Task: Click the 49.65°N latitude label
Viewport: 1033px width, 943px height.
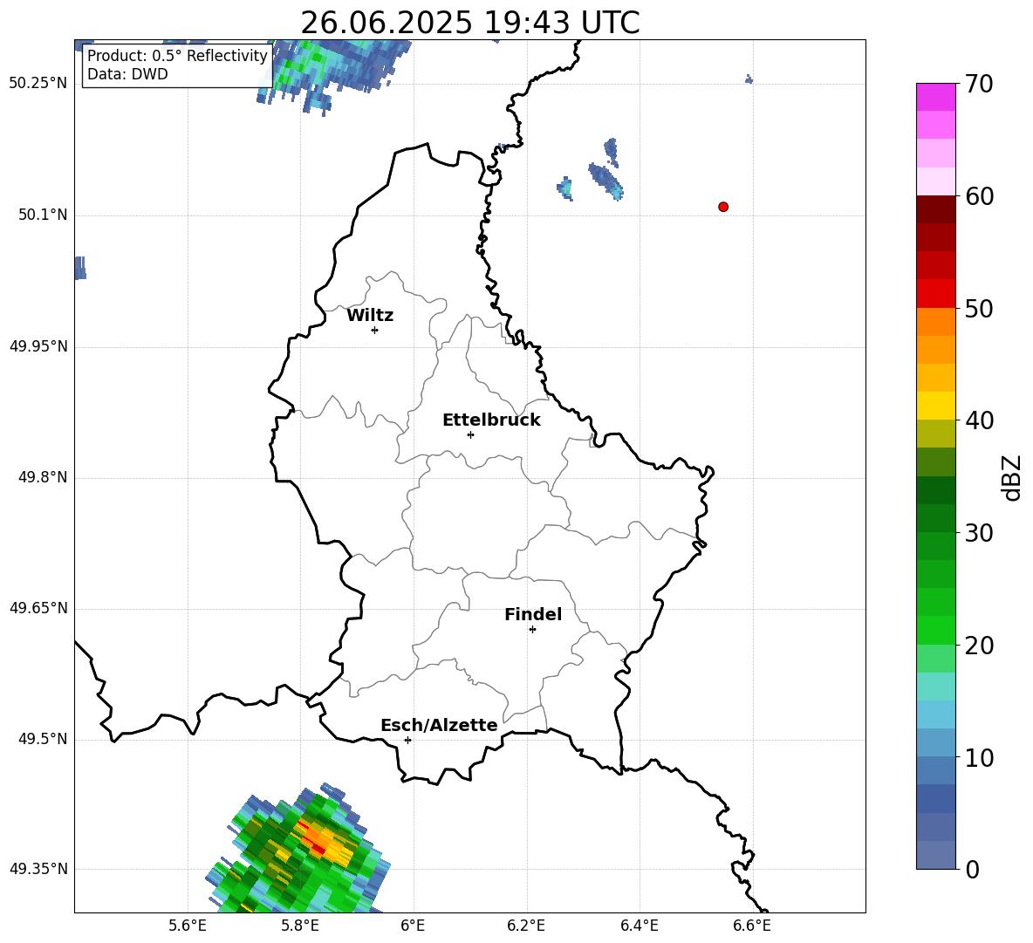Action: 38,608
